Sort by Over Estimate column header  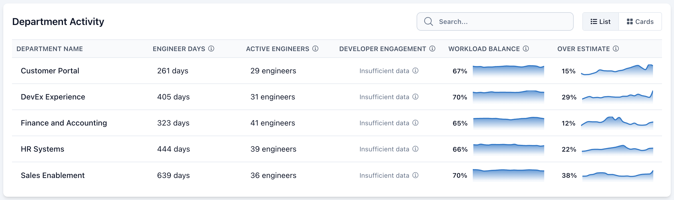point(583,49)
